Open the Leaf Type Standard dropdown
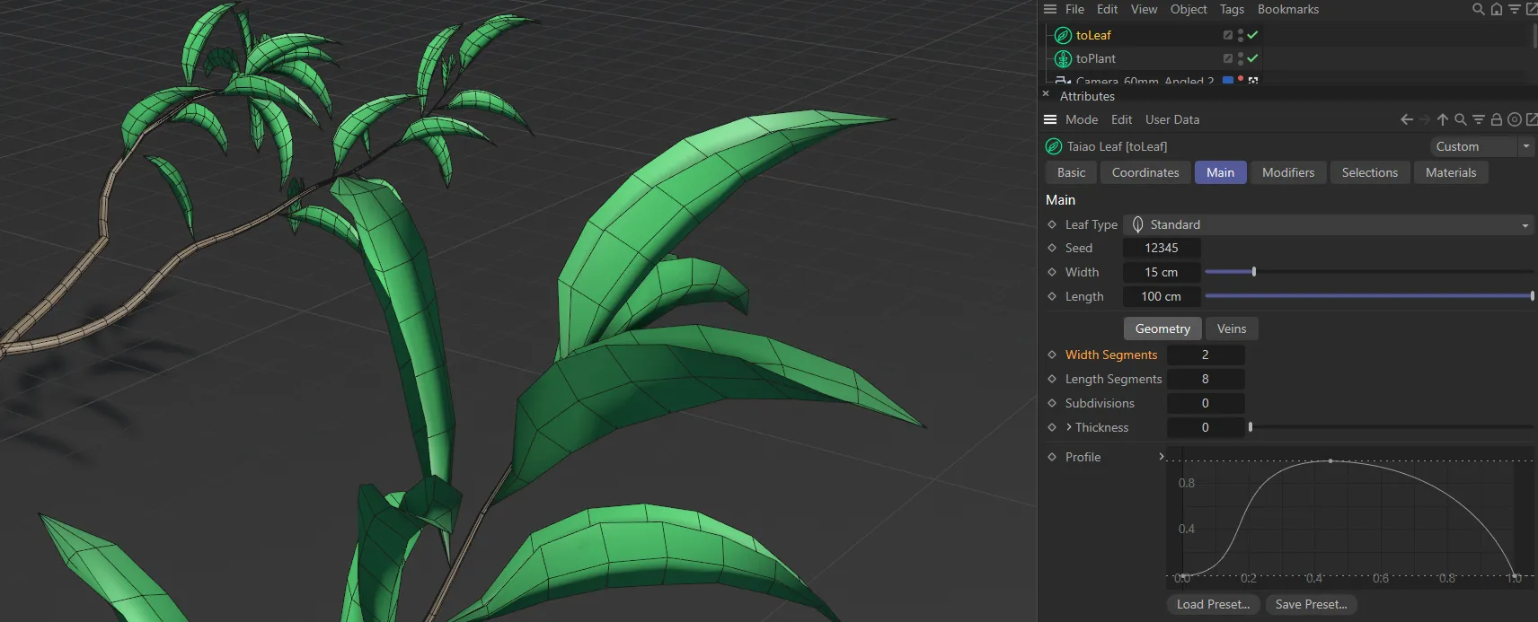 pyautogui.click(x=1329, y=224)
